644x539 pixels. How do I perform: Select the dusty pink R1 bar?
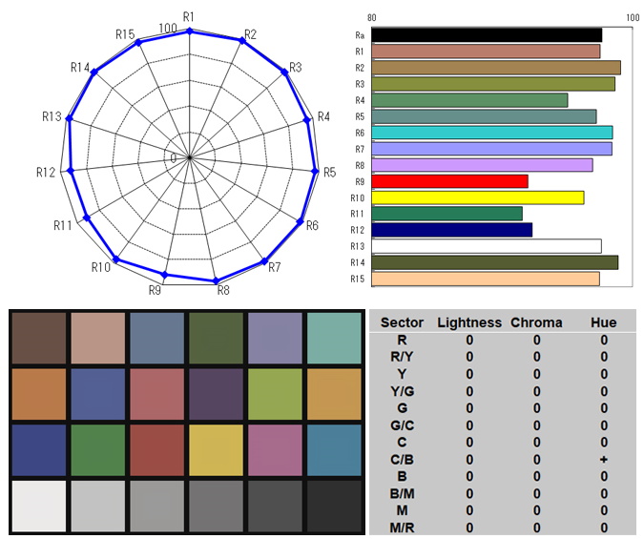click(x=486, y=52)
